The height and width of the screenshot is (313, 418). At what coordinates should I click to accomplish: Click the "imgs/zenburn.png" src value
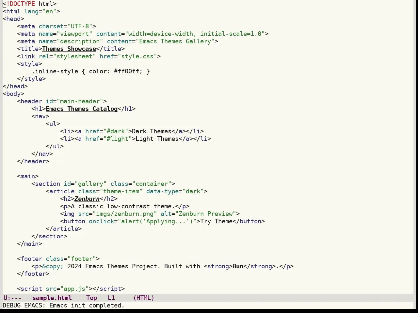125,214
